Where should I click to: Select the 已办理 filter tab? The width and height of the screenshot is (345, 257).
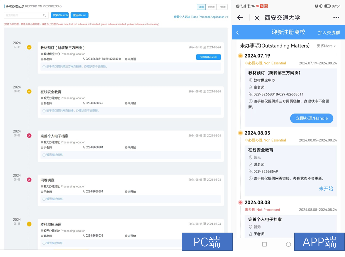[222, 7]
